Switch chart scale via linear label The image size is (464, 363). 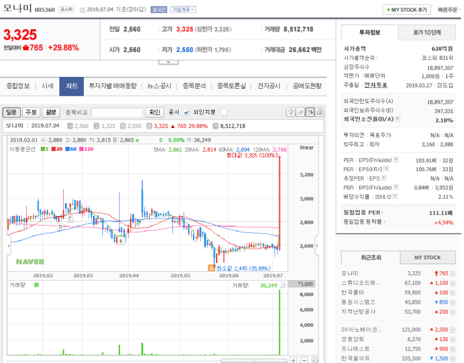(307, 147)
